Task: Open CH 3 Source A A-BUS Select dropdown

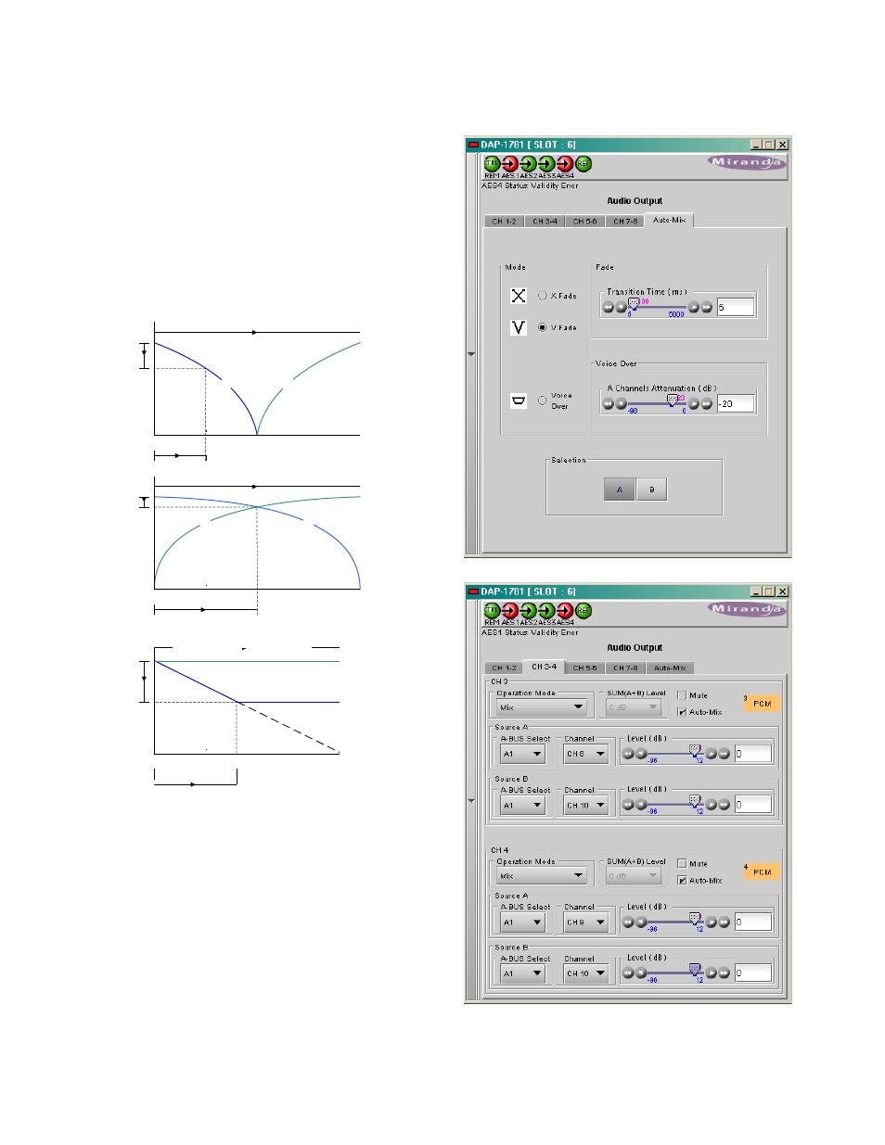Action: click(523, 754)
